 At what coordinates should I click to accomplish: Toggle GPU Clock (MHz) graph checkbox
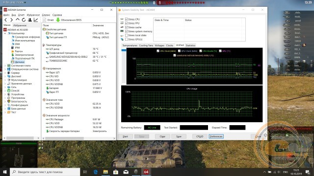coord(179,51)
